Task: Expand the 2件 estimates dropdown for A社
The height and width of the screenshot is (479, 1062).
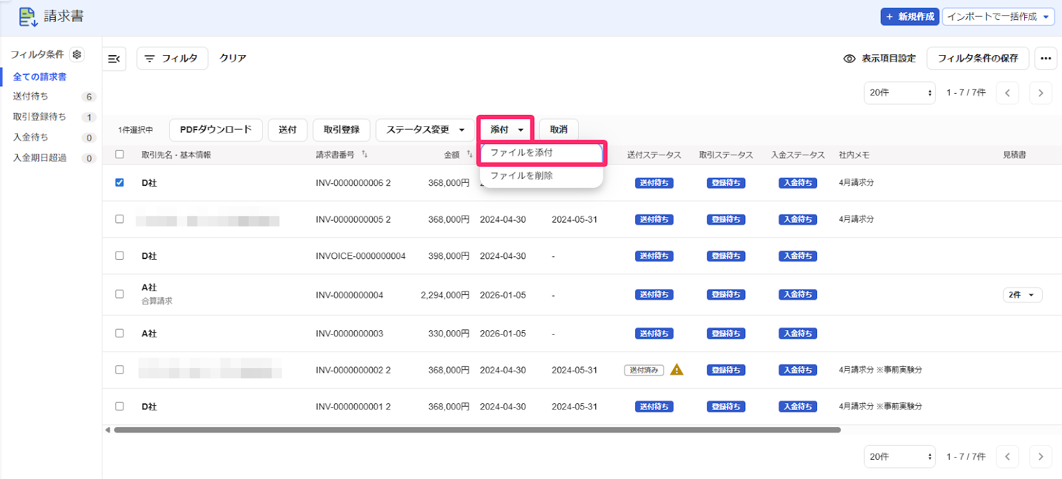Action: point(1022,294)
